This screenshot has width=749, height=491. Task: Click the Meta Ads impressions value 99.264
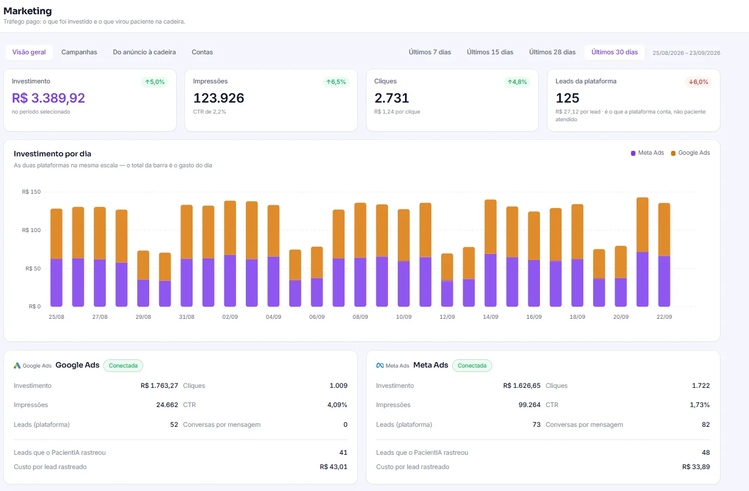[x=530, y=405]
